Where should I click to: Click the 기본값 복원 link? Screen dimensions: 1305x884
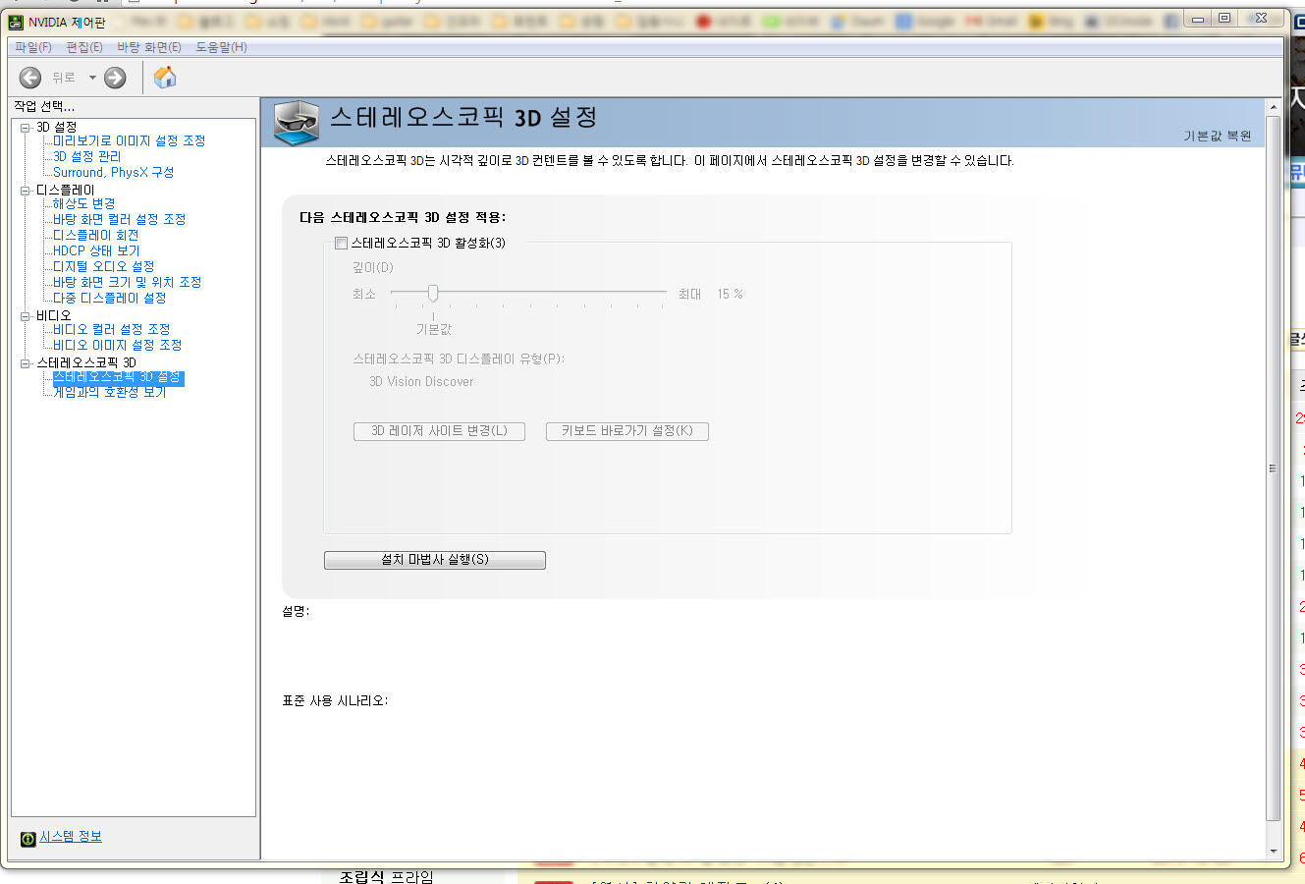pos(1218,137)
